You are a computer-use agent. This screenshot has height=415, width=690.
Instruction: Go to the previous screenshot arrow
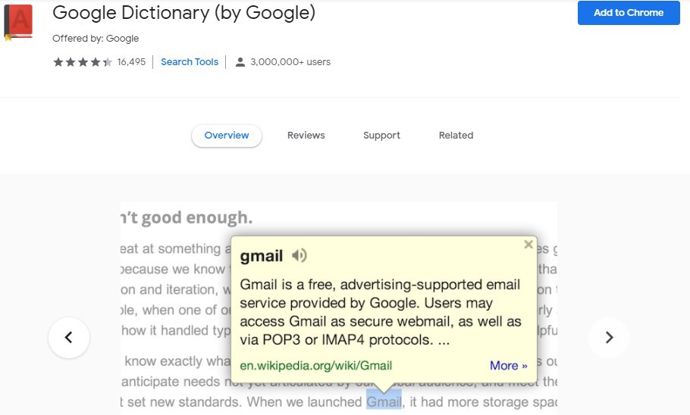(x=69, y=337)
